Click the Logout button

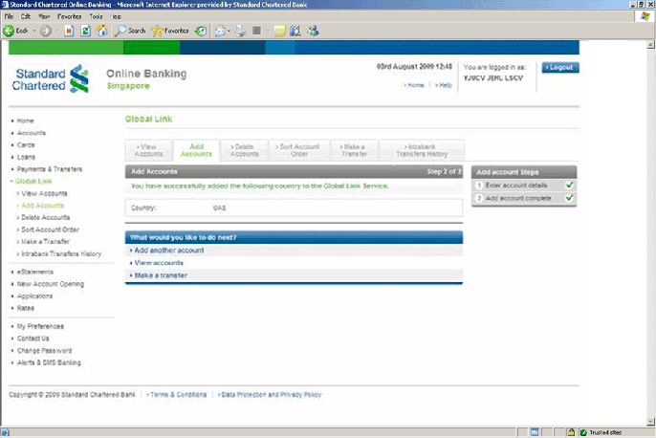pyautogui.click(x=560, y=67)
